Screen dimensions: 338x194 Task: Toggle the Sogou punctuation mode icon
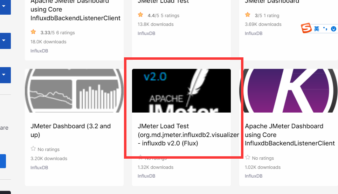pyautogui.click(x=325, y=29)
